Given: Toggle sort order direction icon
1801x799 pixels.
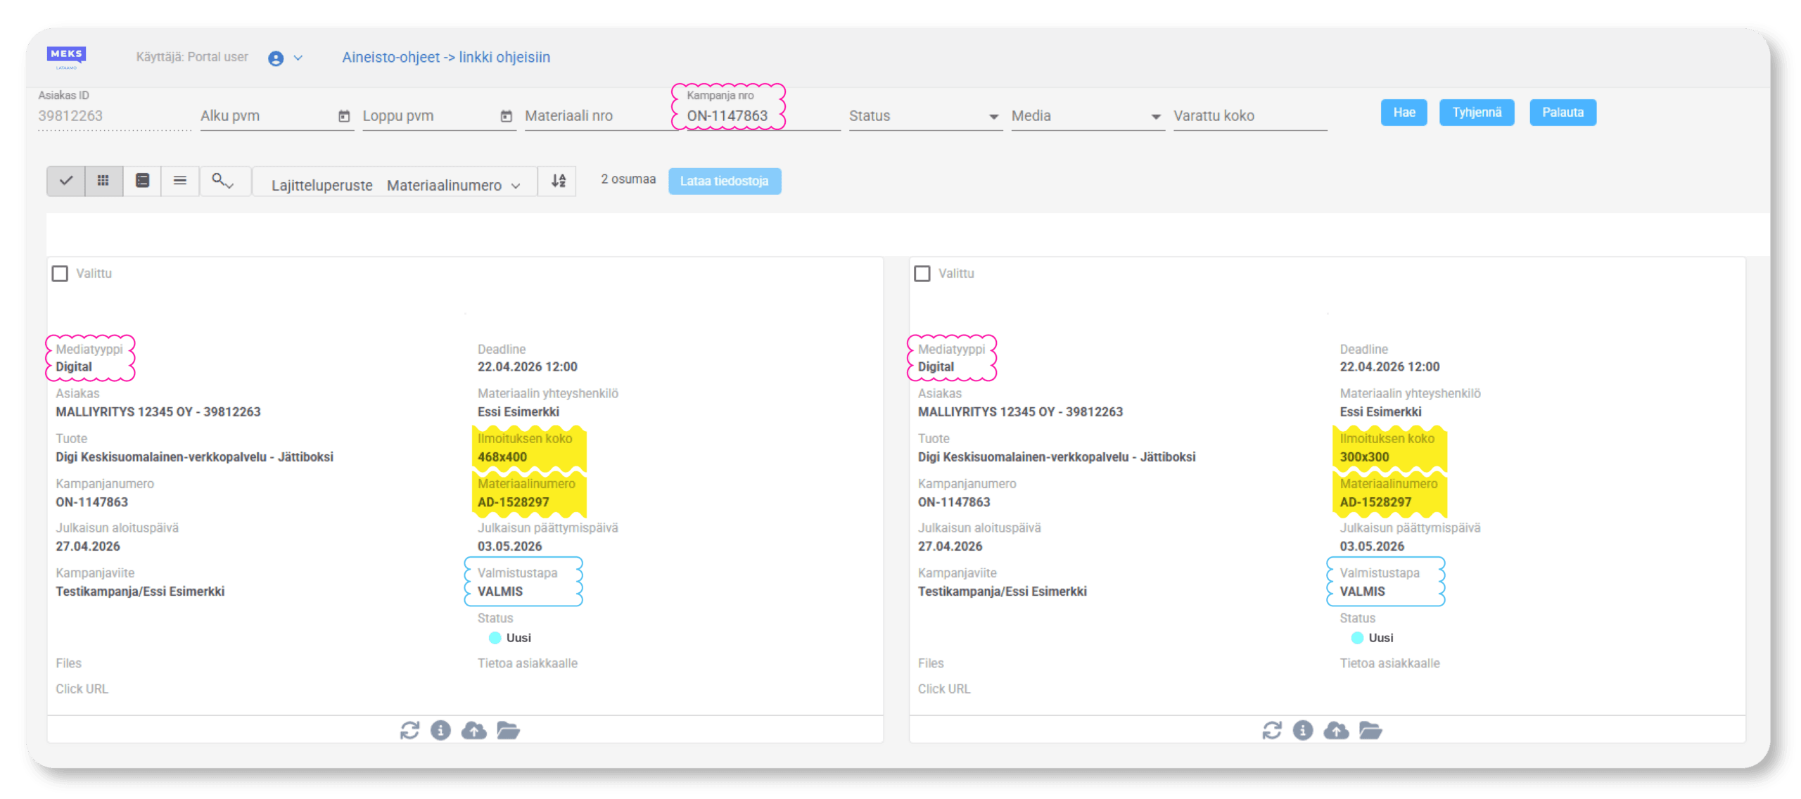Looking at the screenshot, I should point(558,181).
